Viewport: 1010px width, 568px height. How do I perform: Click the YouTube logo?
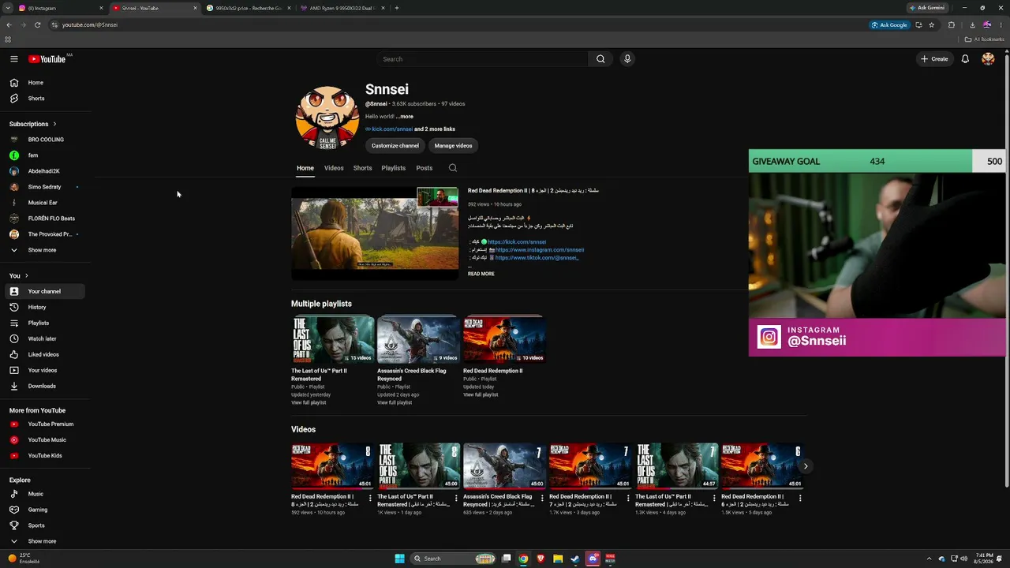click(x=47, y=59)
